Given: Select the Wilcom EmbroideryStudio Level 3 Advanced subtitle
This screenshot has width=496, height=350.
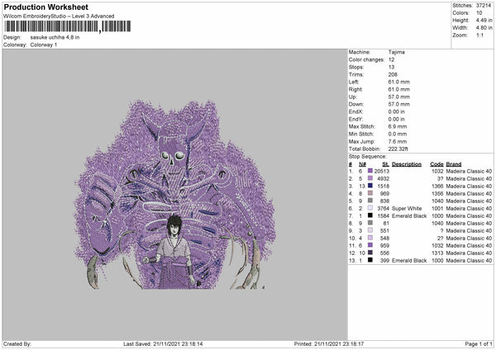Looking at the screenshot, I should click(x=59, y=17).
